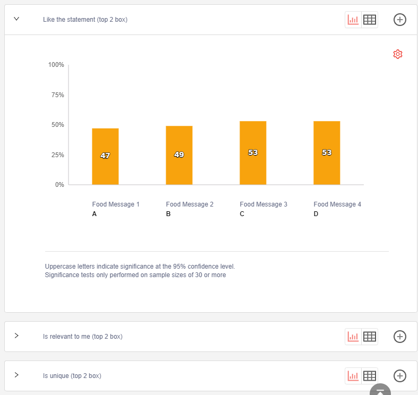Show table view for 'Is unique'
Screen dimensions: 418x395
(x=370, y=376)
